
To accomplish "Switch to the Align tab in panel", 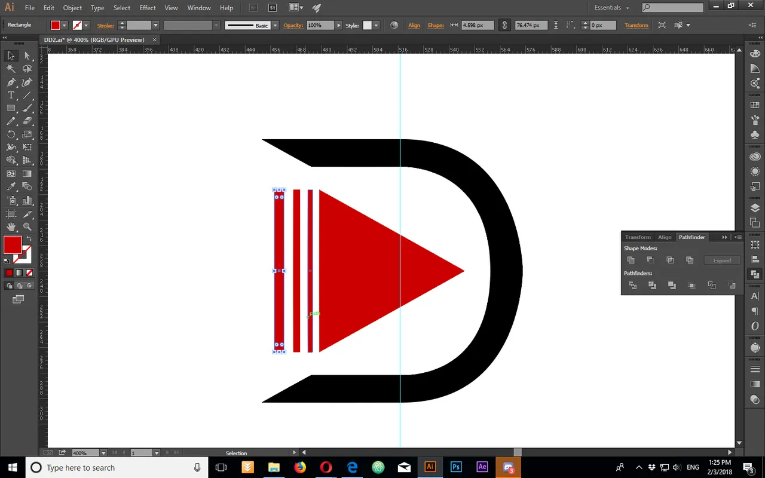I will [x=665, y=237].
